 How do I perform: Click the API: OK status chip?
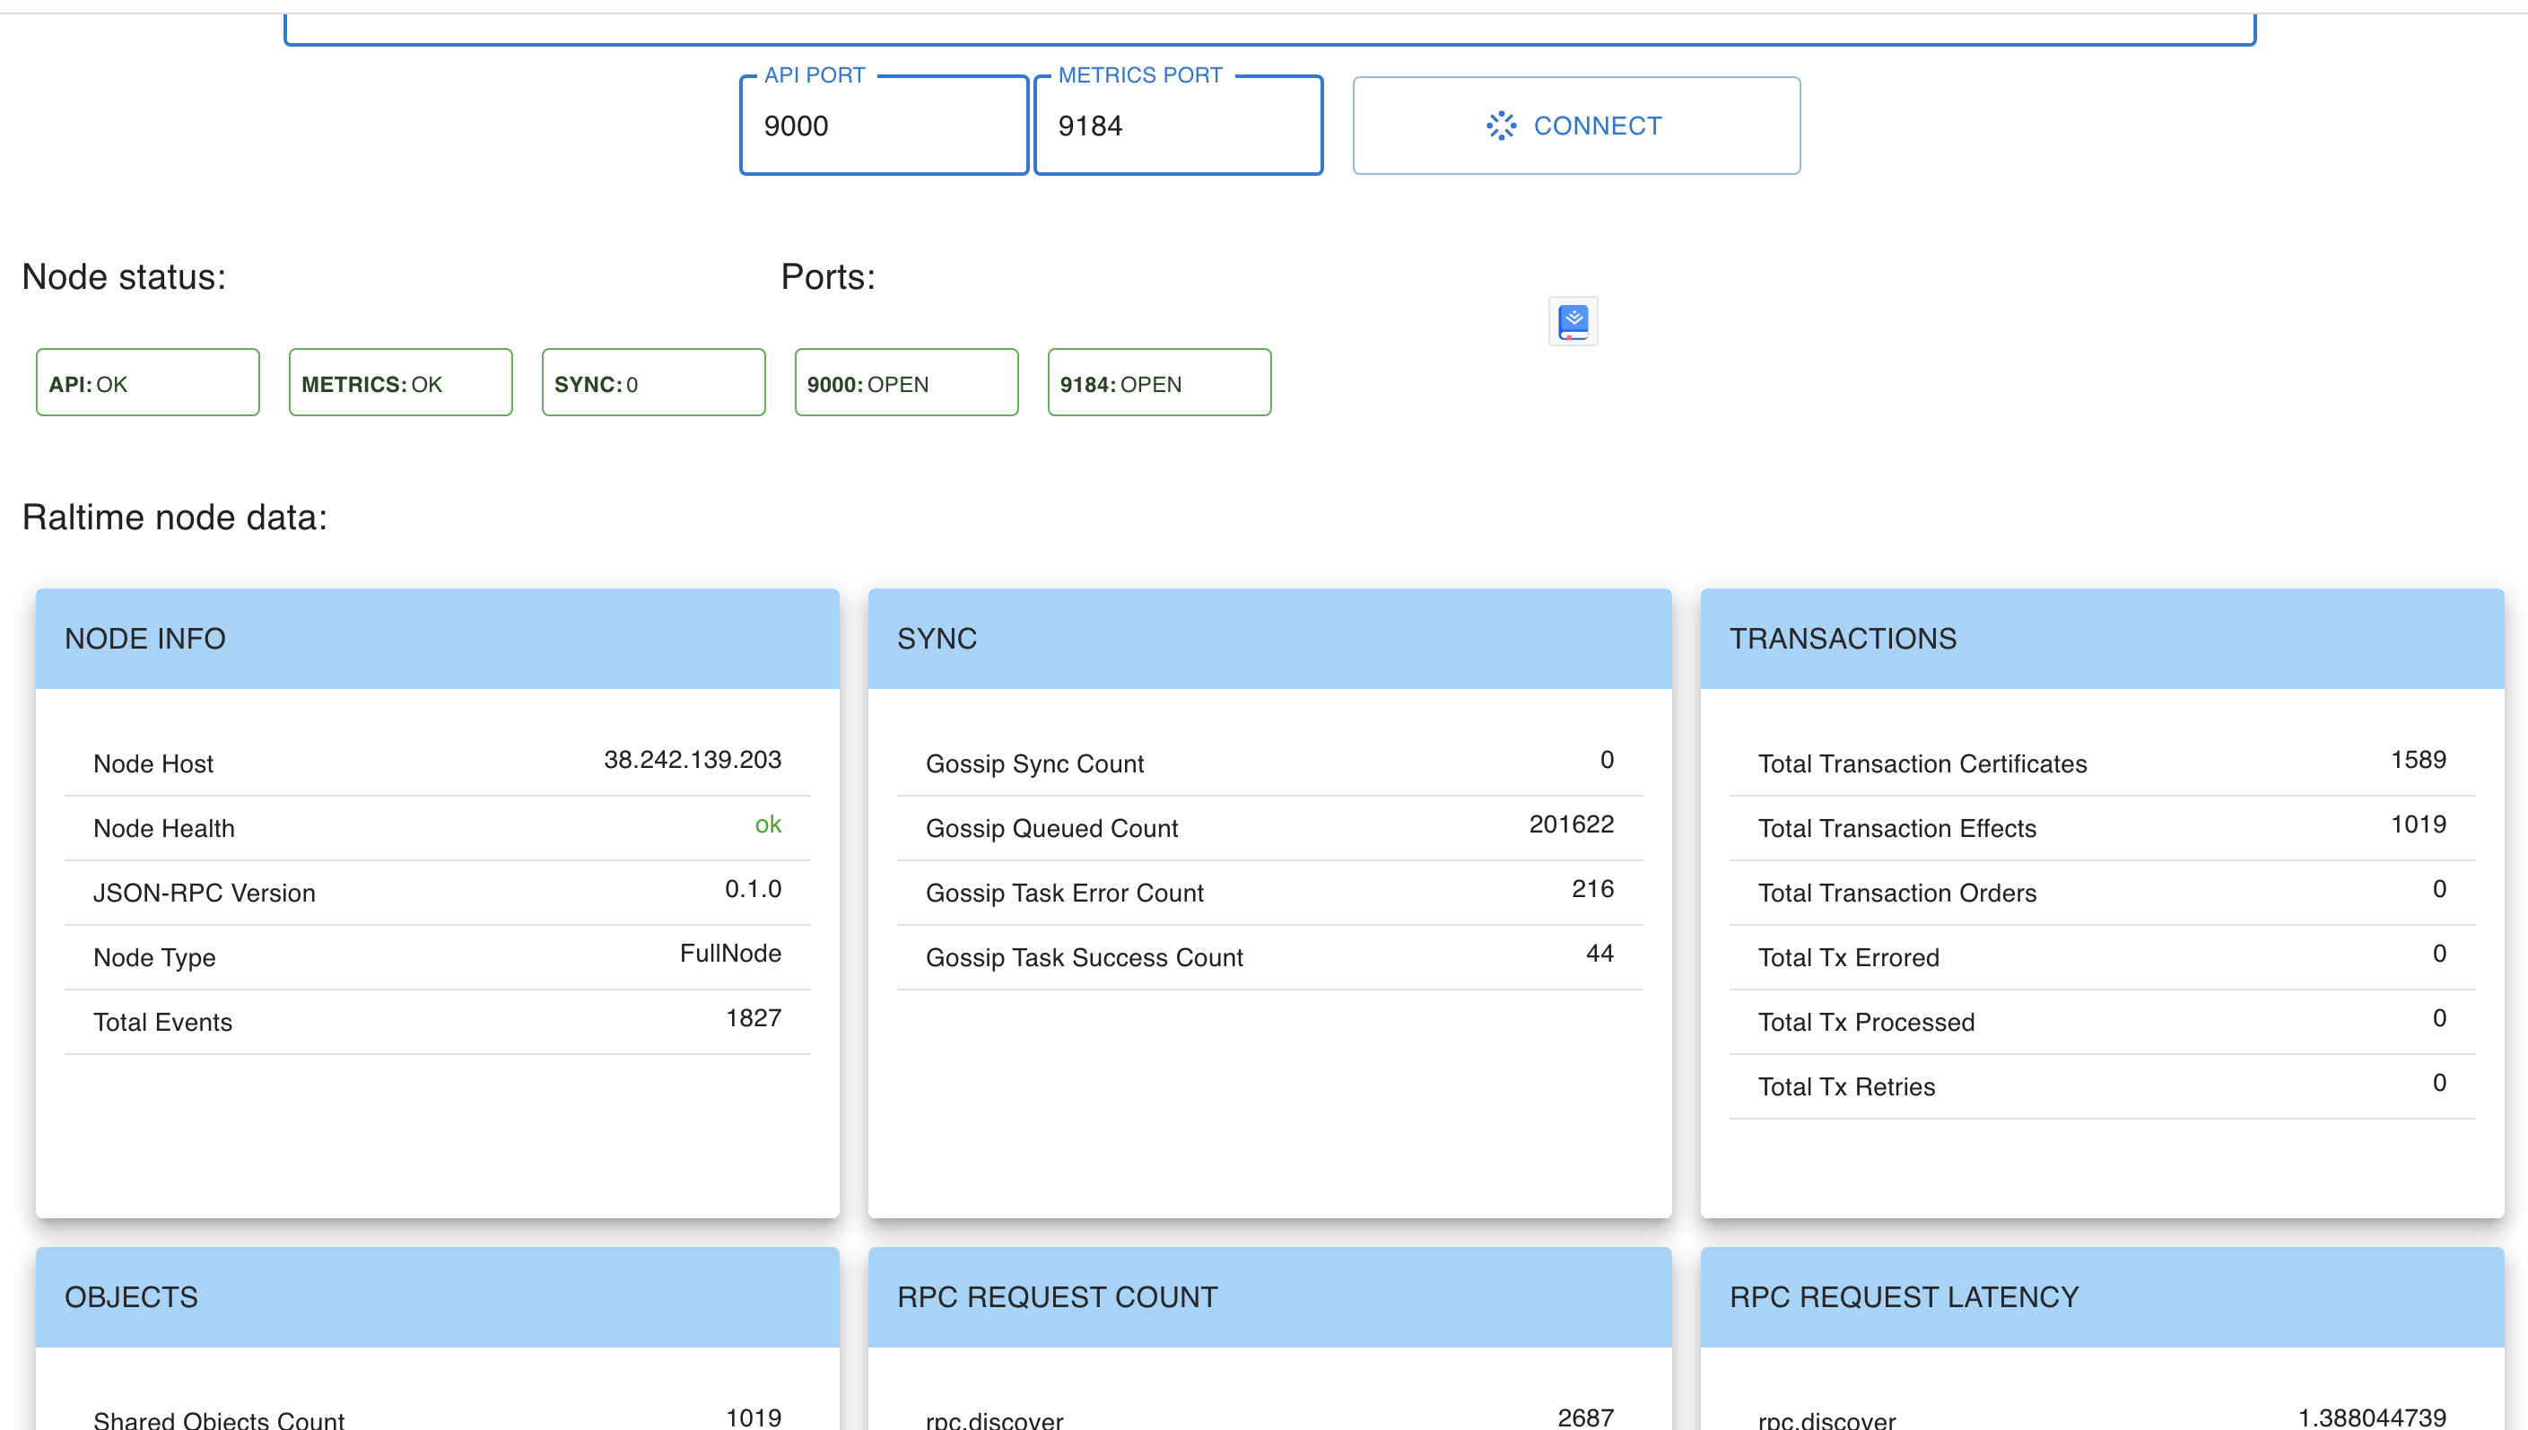tap(147, 383)
